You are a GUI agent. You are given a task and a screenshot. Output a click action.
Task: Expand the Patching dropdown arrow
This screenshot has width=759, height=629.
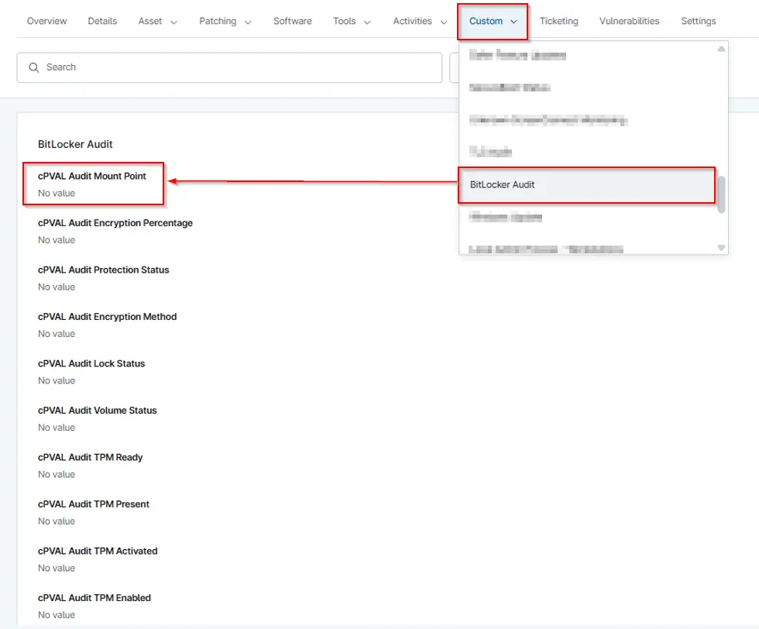(248, 22)
